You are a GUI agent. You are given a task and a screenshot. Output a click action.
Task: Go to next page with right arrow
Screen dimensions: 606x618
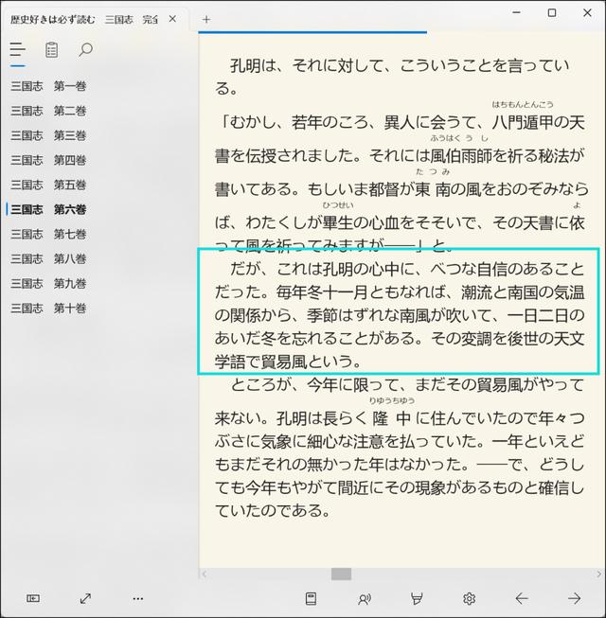(574, 598)
